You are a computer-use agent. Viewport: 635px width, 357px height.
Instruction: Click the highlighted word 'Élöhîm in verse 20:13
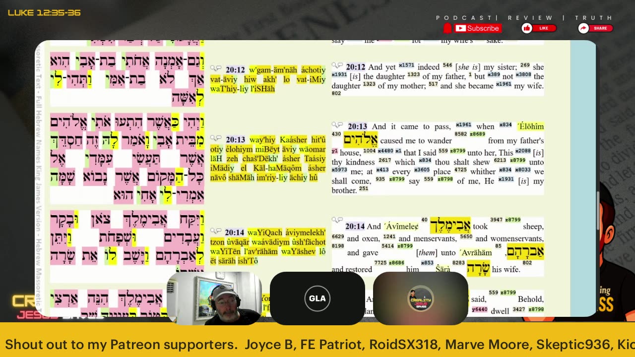[530, 126]
